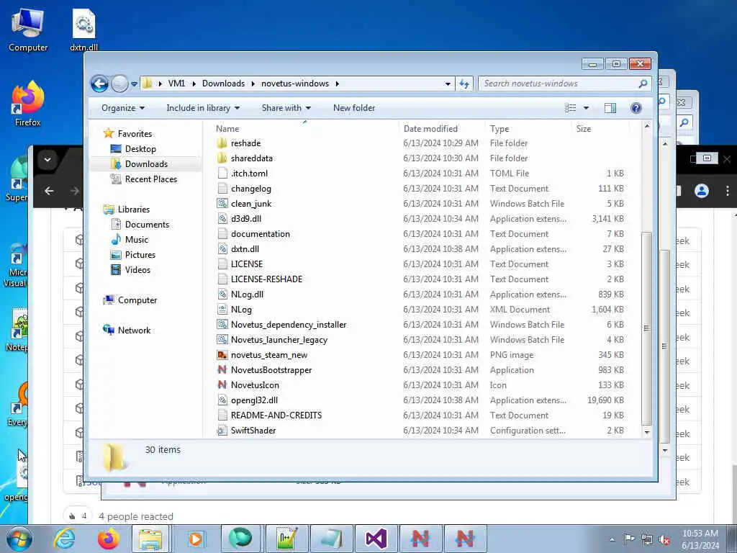The height and width of the screenshot is (553, 737).
Task: Open the Videos library
Action: click(x=137, y=270)
